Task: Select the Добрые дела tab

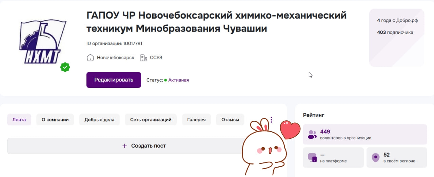Action: click(99, 120)
